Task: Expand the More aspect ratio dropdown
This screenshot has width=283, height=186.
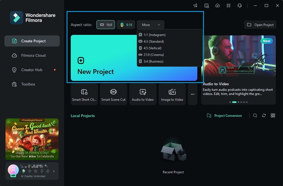Action: pyautogui.click(x=150, y=25)
